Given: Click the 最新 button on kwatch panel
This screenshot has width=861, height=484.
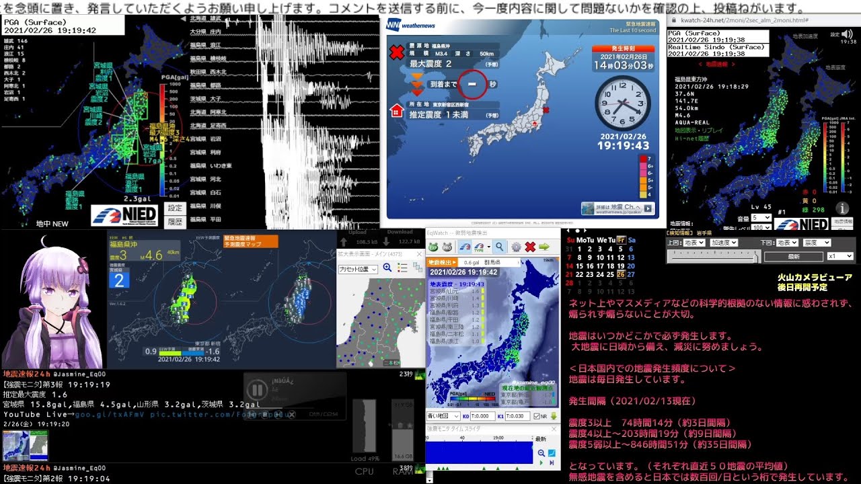Looking at the screenshot, I should (x=794, y=257).
